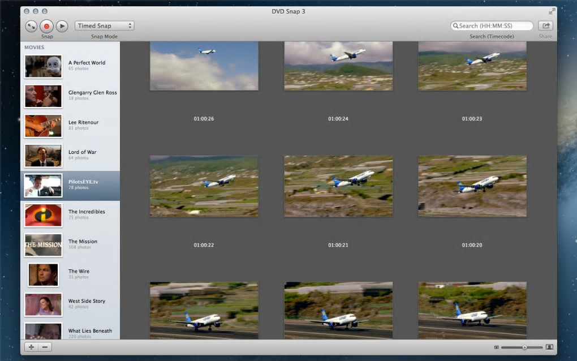577x361 pixels.
Task: Select What Lies Beneath movie
Action: (70, 330)
